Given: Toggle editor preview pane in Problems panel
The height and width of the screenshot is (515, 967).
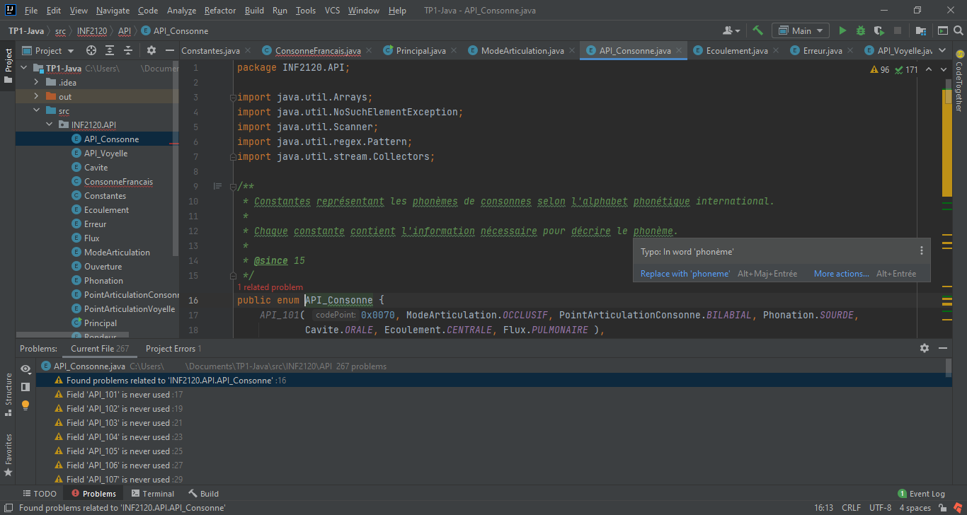Looking at the screenshot, I should click(x=25, y=387).
